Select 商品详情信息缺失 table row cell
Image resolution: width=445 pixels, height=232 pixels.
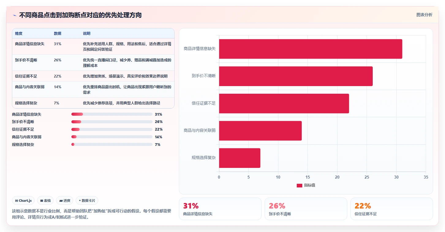tap(30, 44)
